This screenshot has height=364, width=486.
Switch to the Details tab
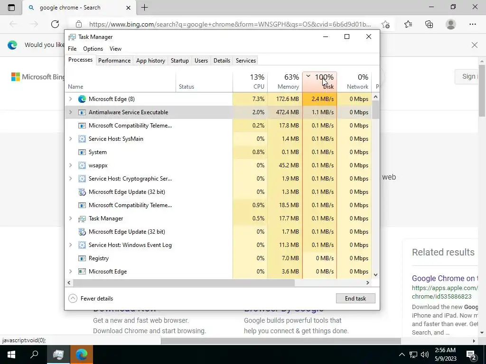point(222,61)
